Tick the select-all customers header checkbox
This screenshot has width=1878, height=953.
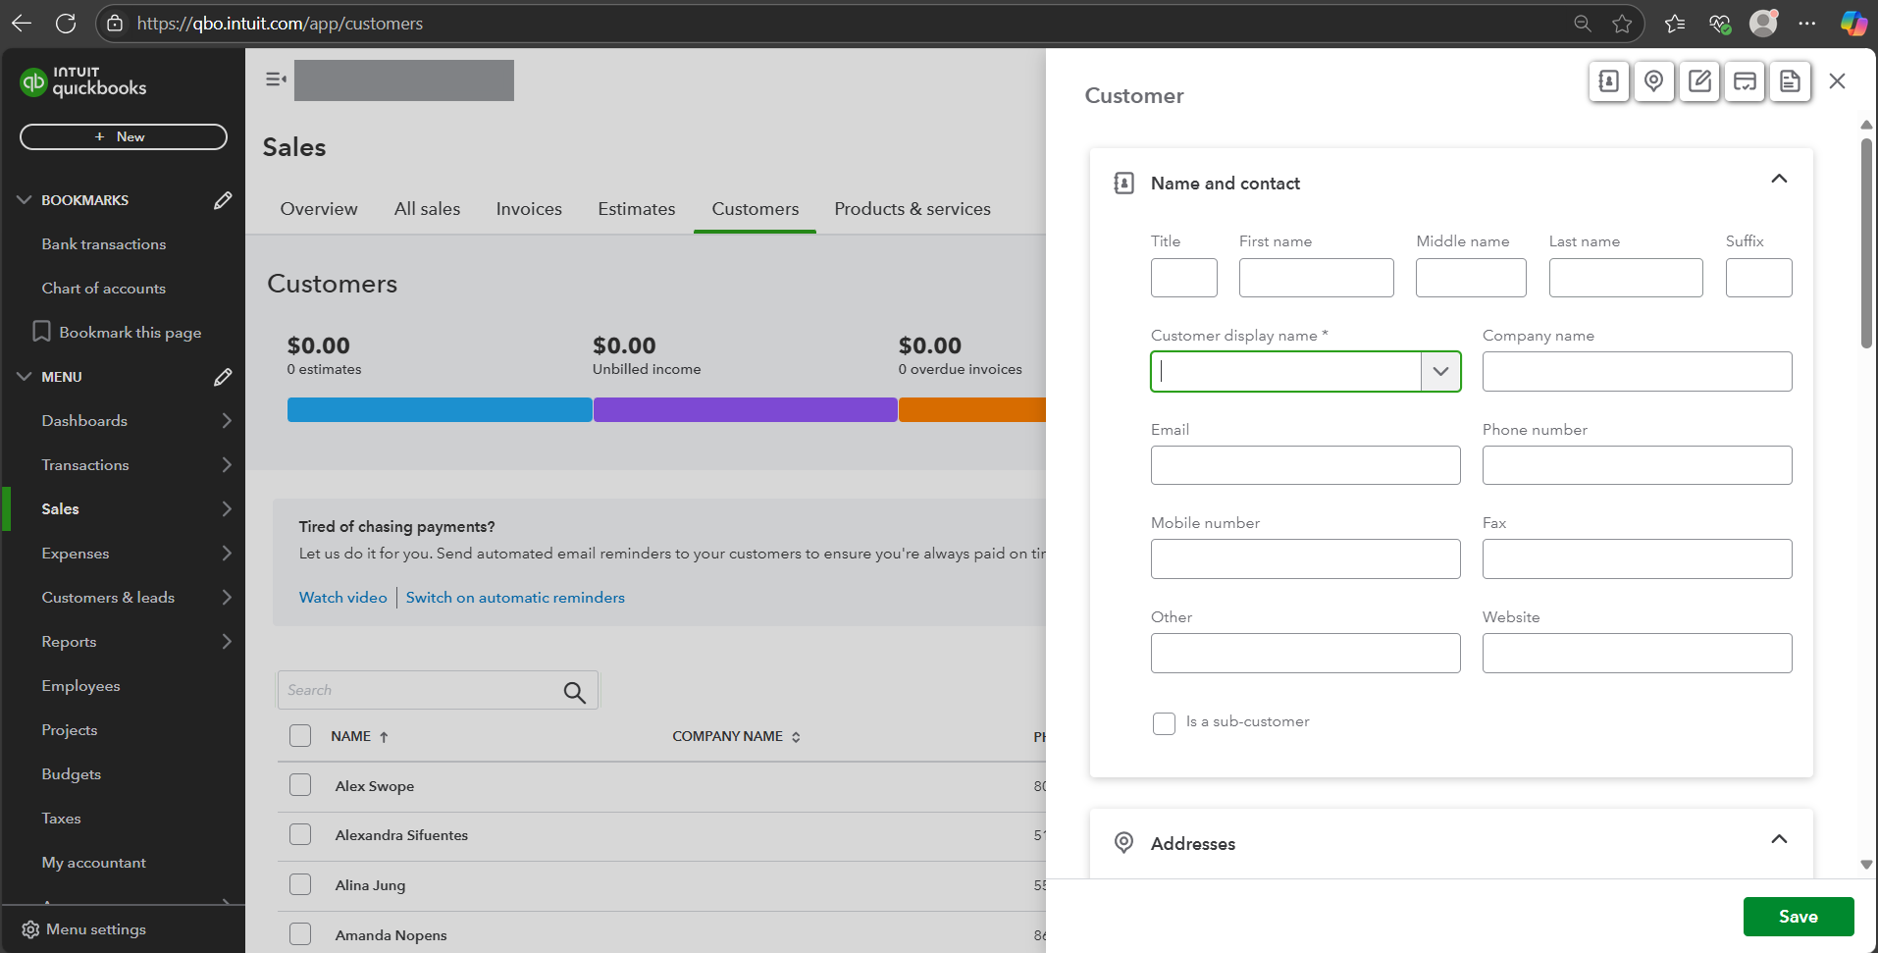point(300,736)
